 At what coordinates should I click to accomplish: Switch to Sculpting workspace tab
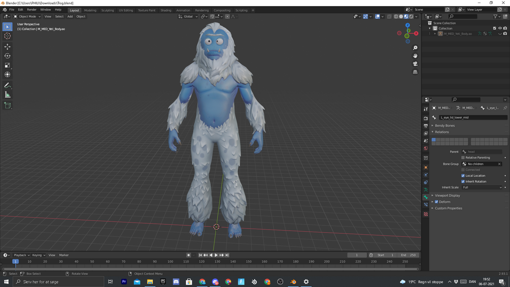[108, 10]
